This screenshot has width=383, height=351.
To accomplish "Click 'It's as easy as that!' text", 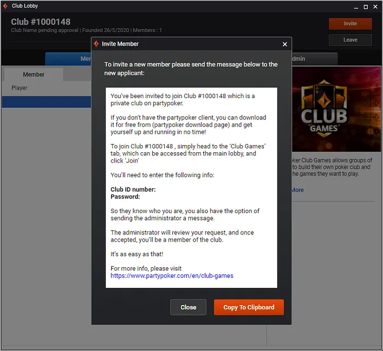I will click(x=137, y=254).
